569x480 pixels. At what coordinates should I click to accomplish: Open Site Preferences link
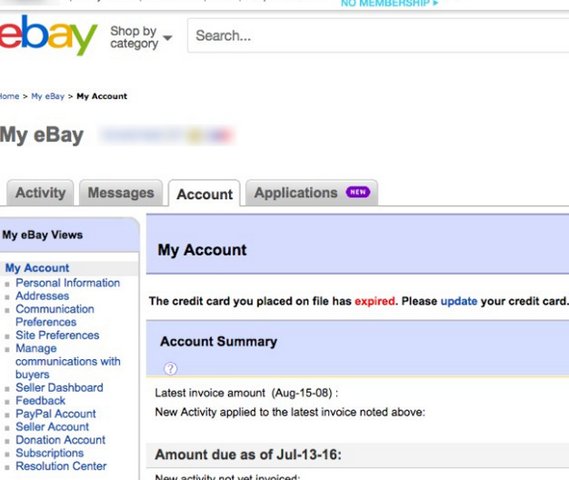click(x=57, y=335)
